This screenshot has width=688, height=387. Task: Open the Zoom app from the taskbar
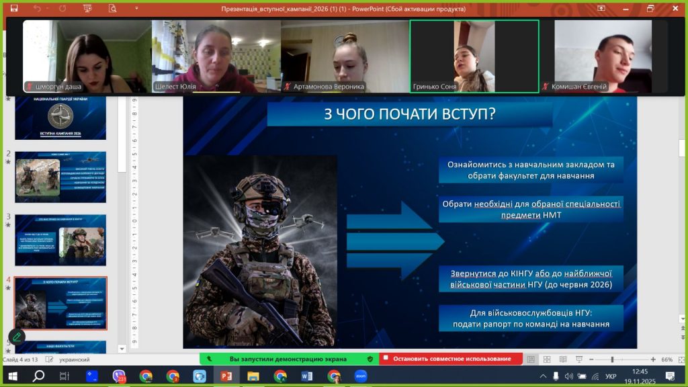pos(361,376)
